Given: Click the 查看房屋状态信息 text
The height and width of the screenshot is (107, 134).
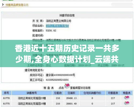Looking at the screenshot, I should point(80,88).
